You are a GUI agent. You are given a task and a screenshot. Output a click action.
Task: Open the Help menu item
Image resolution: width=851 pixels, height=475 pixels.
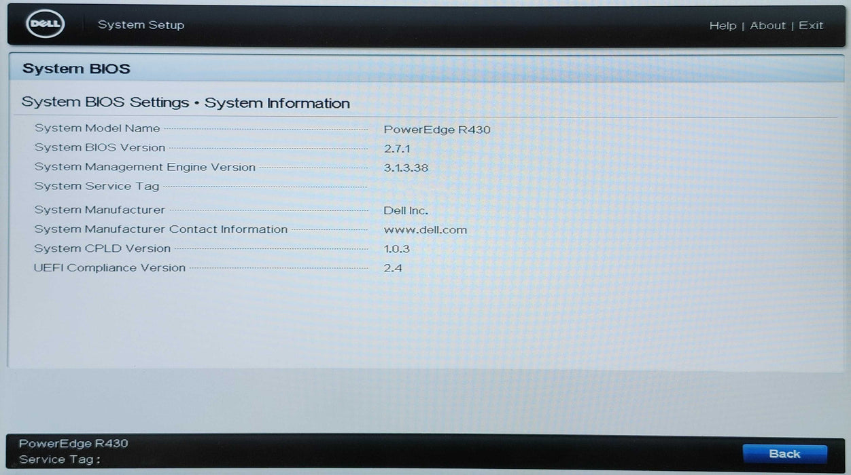723,25
